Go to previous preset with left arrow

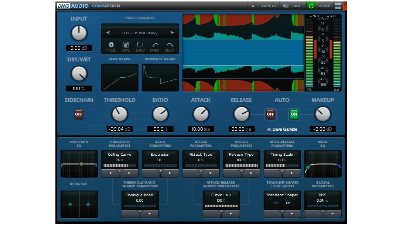[108, 33]
